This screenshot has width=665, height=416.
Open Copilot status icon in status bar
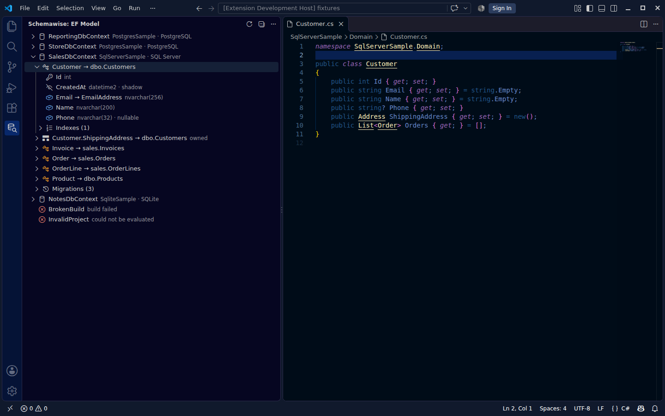(641, 409)
